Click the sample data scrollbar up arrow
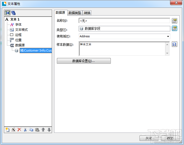 coord(167,44)
